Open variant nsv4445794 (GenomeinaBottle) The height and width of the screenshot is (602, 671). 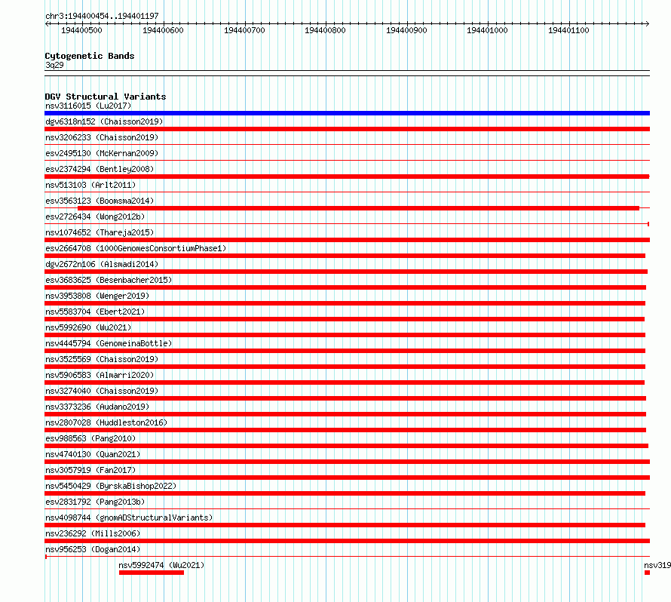[109, 343]
